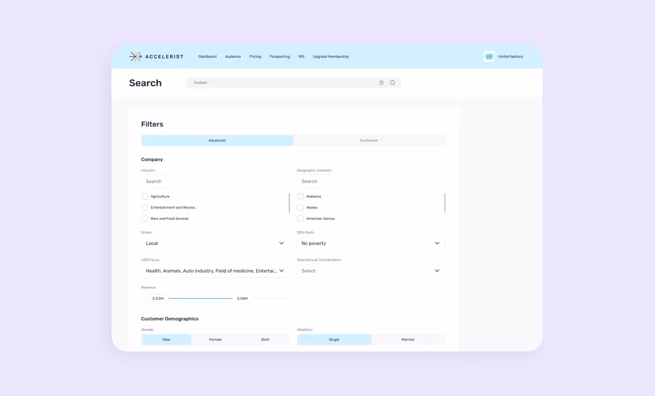Click the Scope dropdown chevron
Viewport: 655px width, 396px height.
[282, 243]
